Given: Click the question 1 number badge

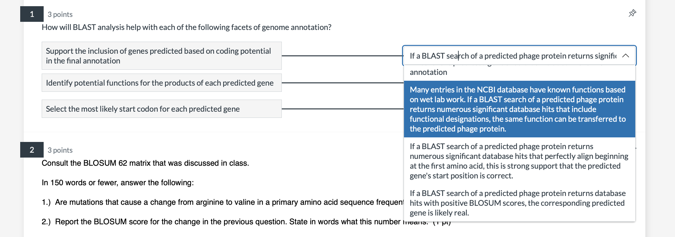Looking at the screenshot, I should 32,14.
